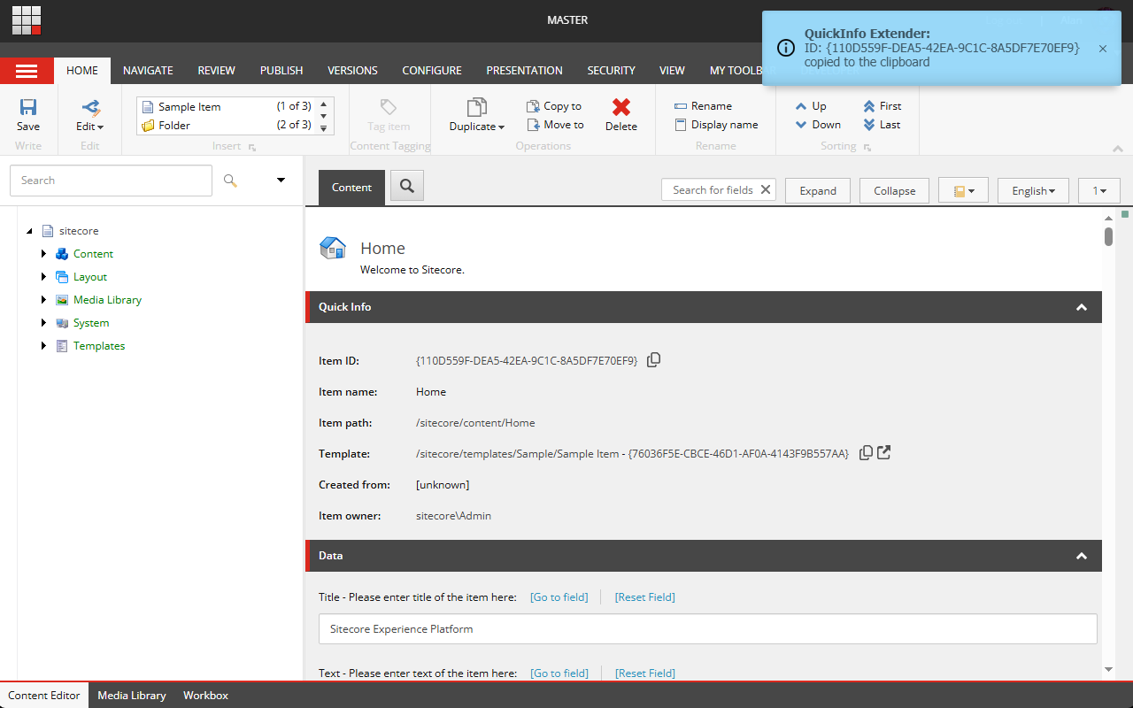The image size is (1133, 708).
Task: Collapse the sitecore root tree node
Action: pyautogui.click(x=30, y=231)
